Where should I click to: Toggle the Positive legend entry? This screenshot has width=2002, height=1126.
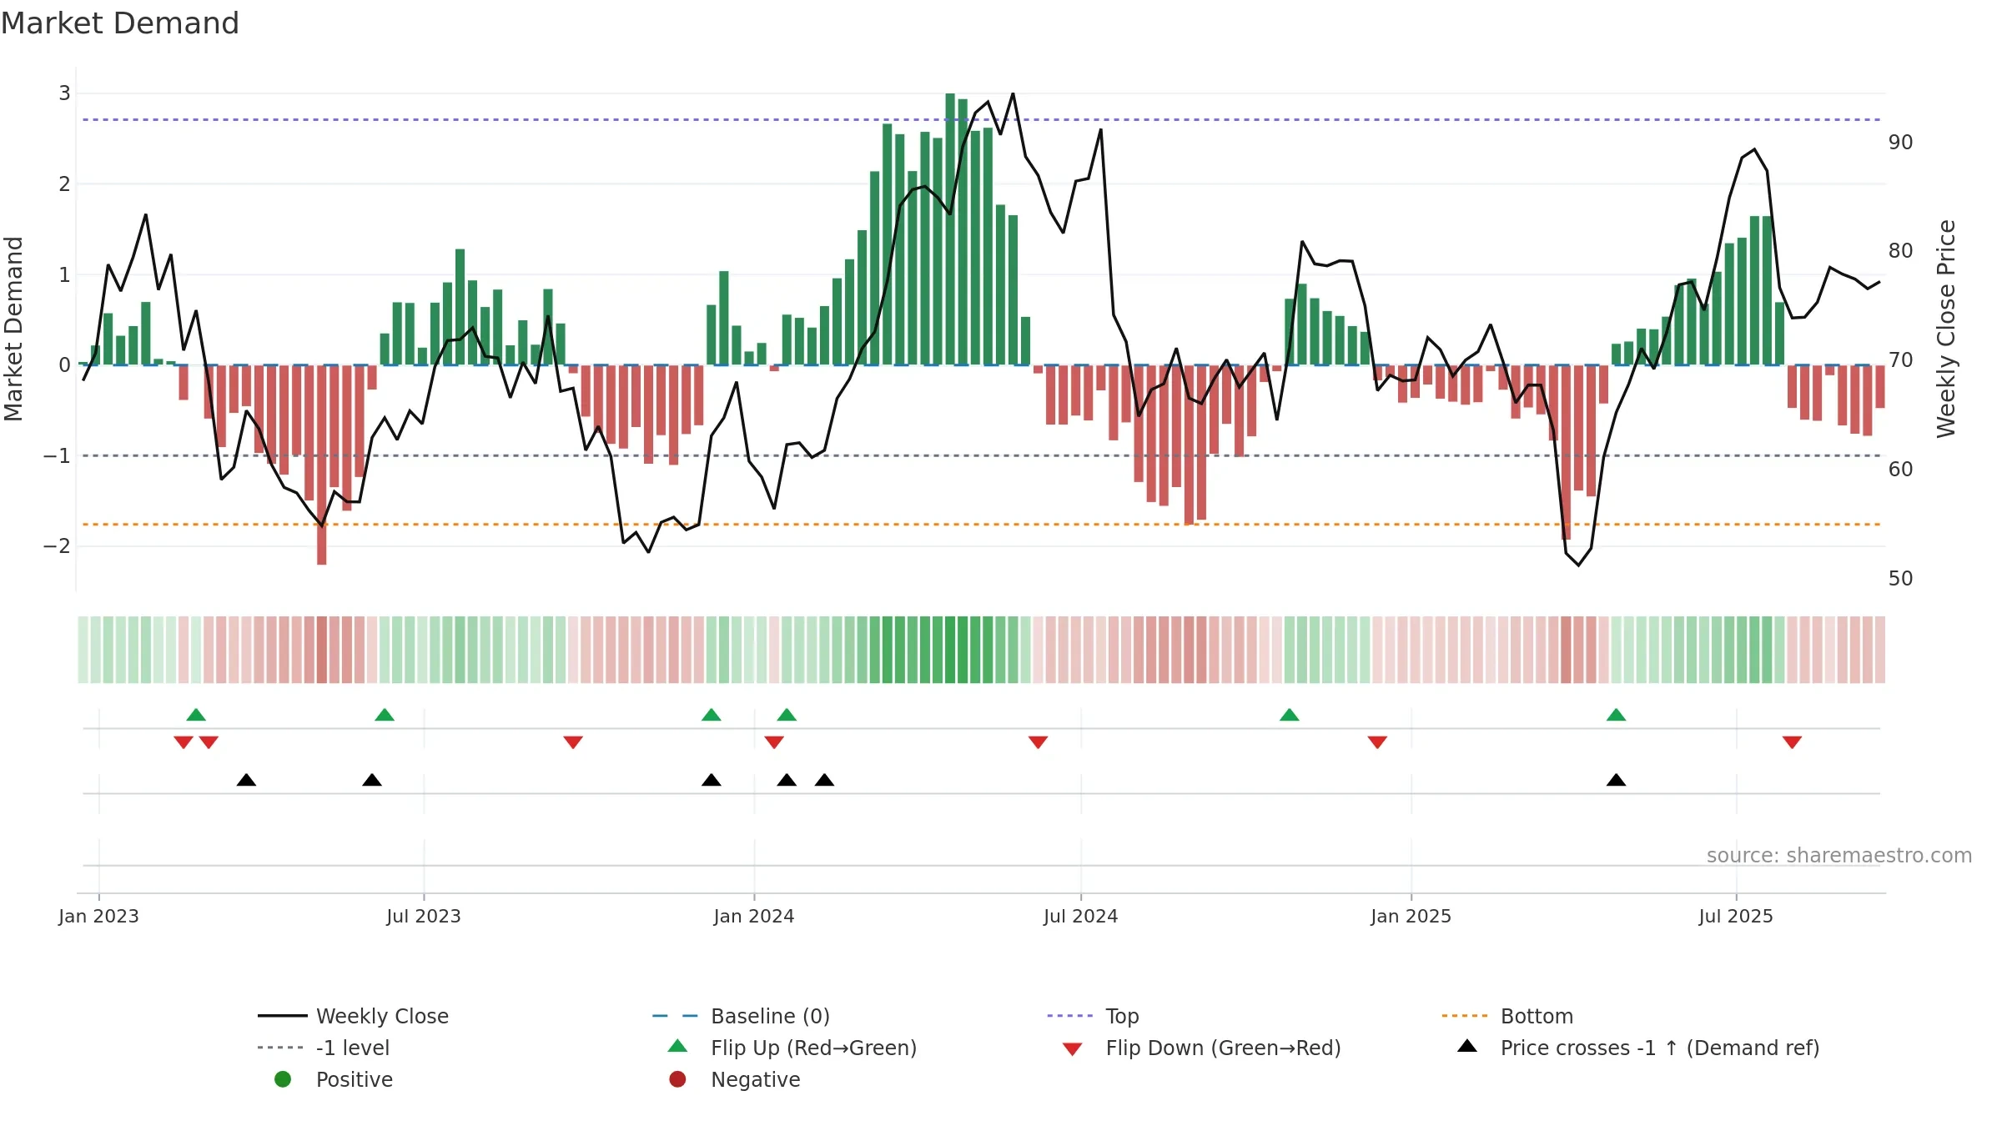[334, 1079]
